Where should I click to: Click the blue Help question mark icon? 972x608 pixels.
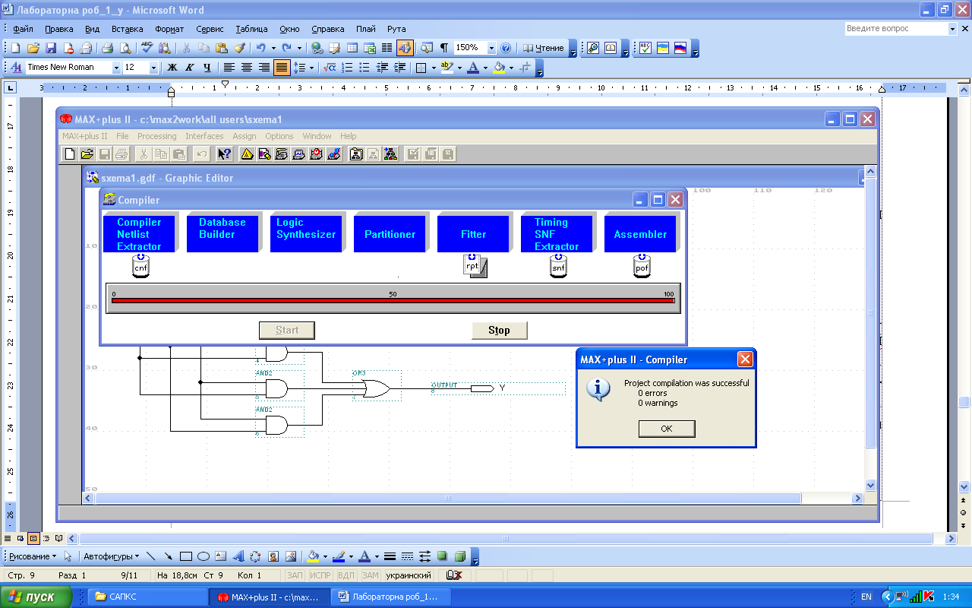pyautogui.click(x=506, y=48)
